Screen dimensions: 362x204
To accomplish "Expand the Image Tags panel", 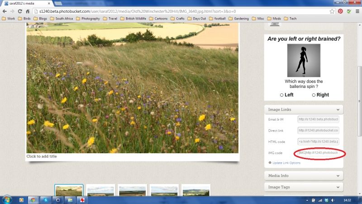I will click(304, 187).
